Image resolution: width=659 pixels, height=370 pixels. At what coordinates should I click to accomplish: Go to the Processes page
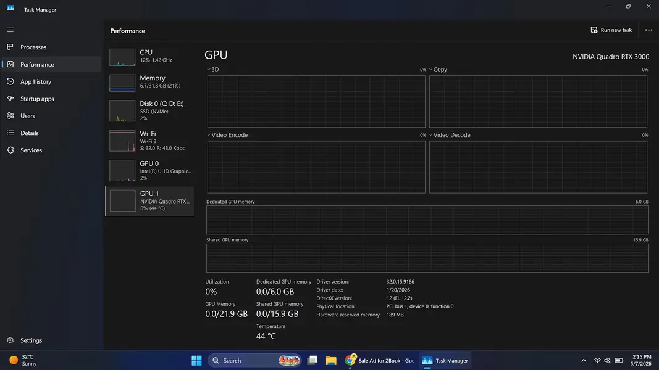[51, 47]
